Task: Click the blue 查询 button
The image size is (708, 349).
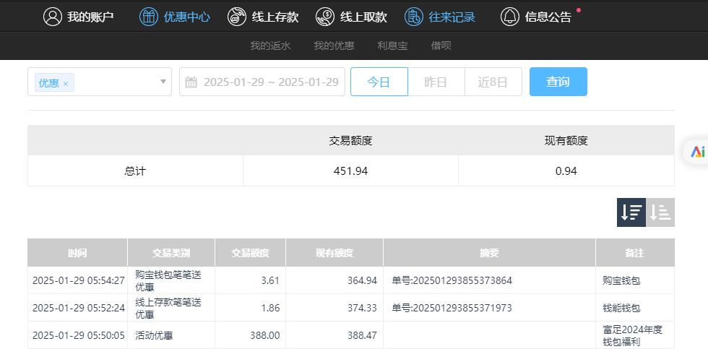Action: [558, 82]
